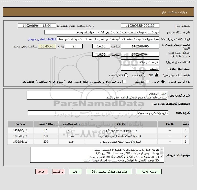This screenshot has height=190, width=197.
Task: Click item name in table row 3
Action: [121, 142]
